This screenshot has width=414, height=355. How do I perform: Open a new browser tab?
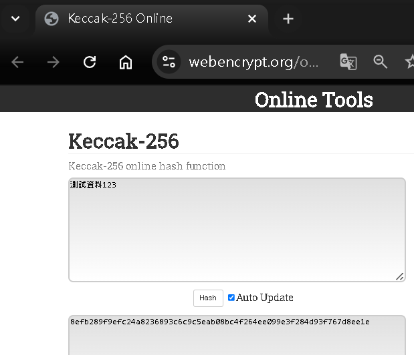click(288, 19)
